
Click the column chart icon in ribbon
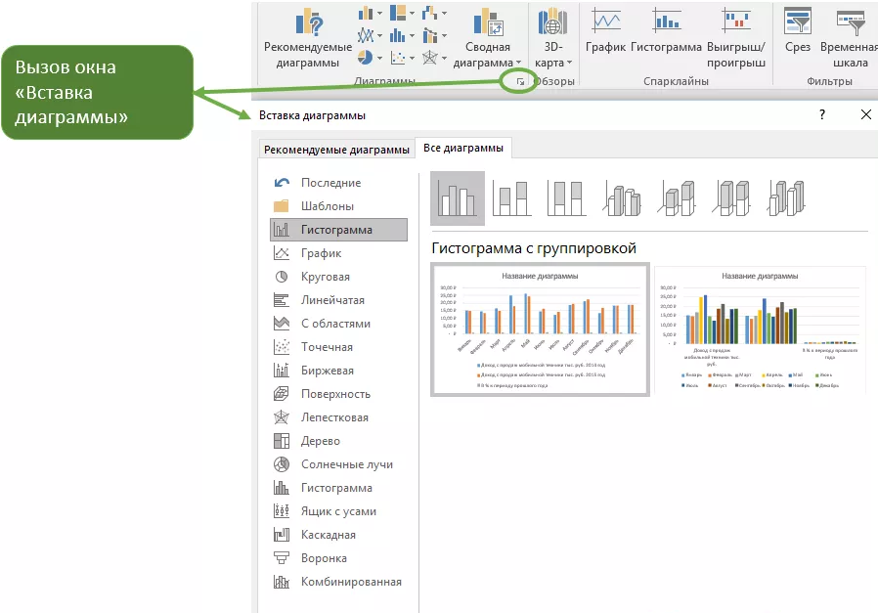click(x=366, y=13)
